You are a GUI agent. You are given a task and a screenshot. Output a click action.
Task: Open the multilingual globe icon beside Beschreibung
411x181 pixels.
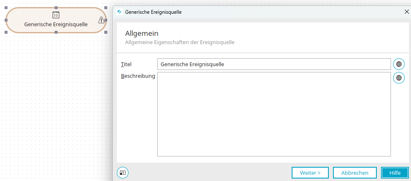pos(398,78)
